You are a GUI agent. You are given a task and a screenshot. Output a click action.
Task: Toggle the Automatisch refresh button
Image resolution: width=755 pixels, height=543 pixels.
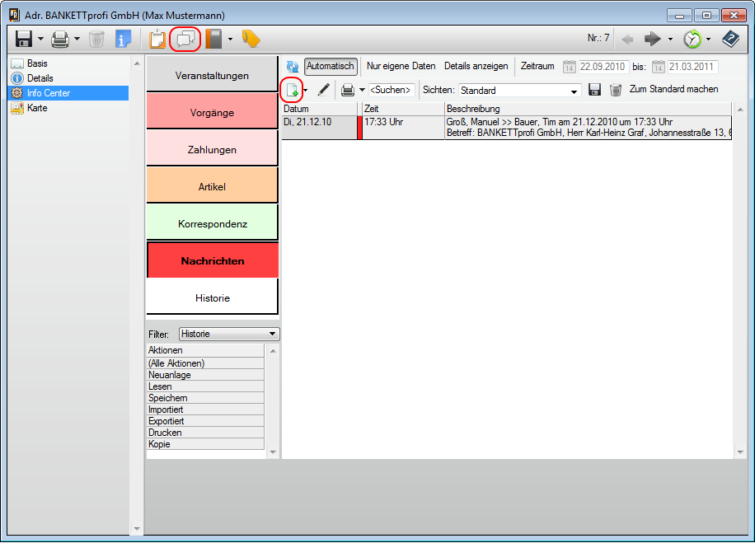click(331, 66)
